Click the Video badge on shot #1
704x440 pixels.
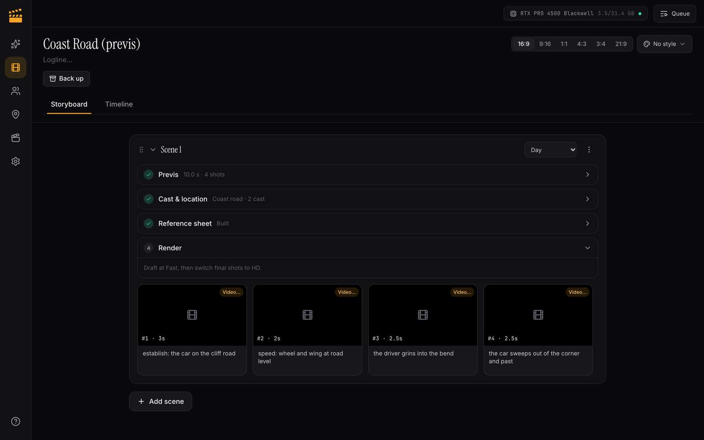[x=231, y=292]
